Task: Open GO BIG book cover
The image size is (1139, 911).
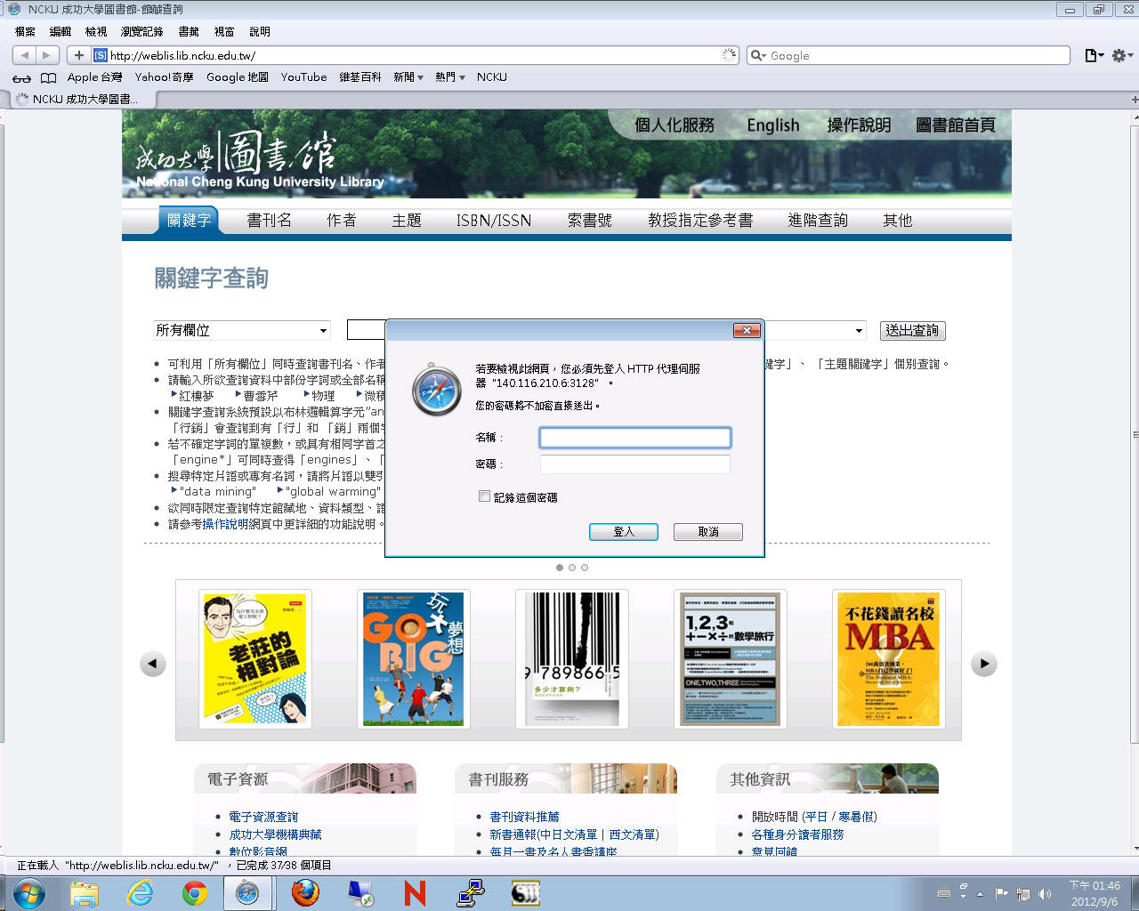Action: (x=414, y=659)
